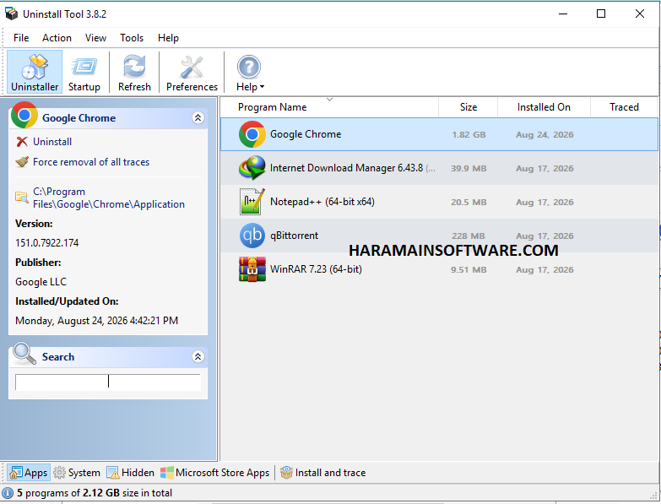Screen dimensions: 661x504
Task: Select the Internet Download Manager icon
Action: pos(252,168)
